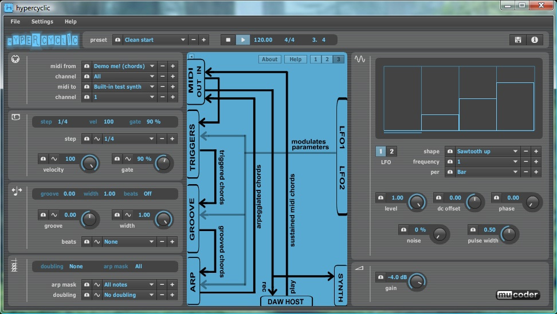Switch to diagram page 1
Viewport: 557px width, 314px height.
(315, 59)
